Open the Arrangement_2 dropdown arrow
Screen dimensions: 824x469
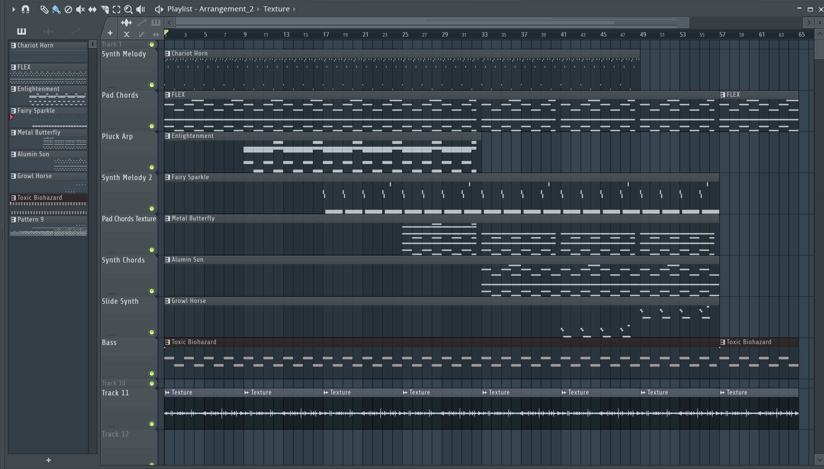[258, 9]
